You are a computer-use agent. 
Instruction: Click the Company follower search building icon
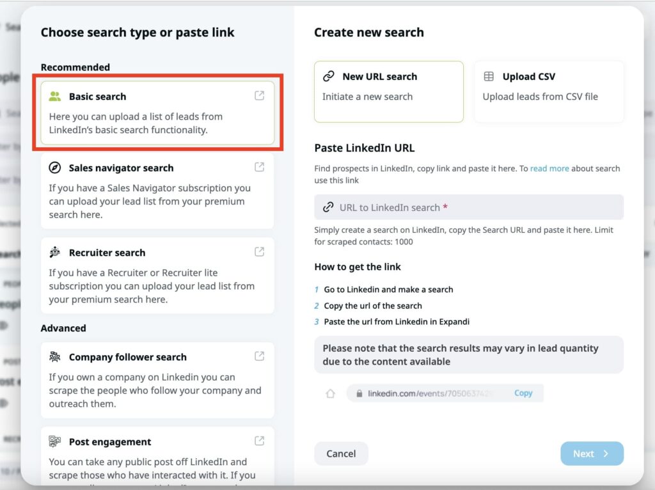[x=56, y=357]
